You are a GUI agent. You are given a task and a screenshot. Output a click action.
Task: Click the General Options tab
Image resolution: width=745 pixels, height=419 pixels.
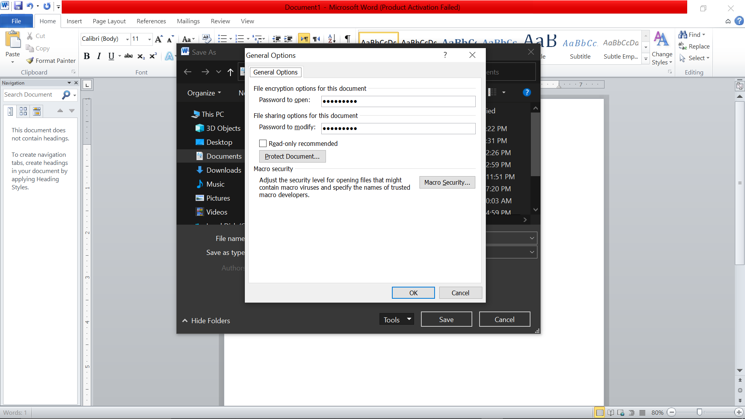[275, 72]
